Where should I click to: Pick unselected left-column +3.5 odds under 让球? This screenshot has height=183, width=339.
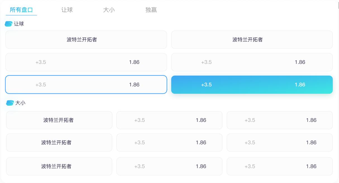coord(86,62)
